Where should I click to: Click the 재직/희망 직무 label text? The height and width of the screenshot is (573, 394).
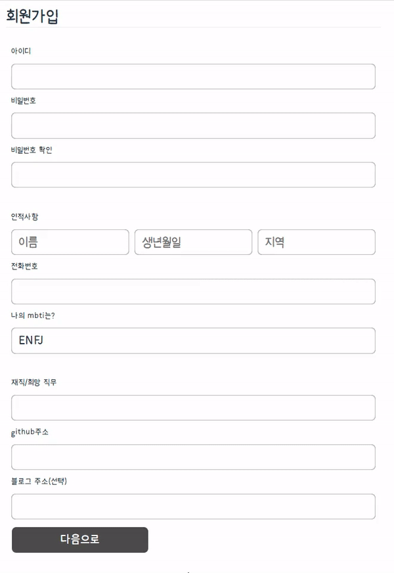pyautogui.click(x=34, y=382)
